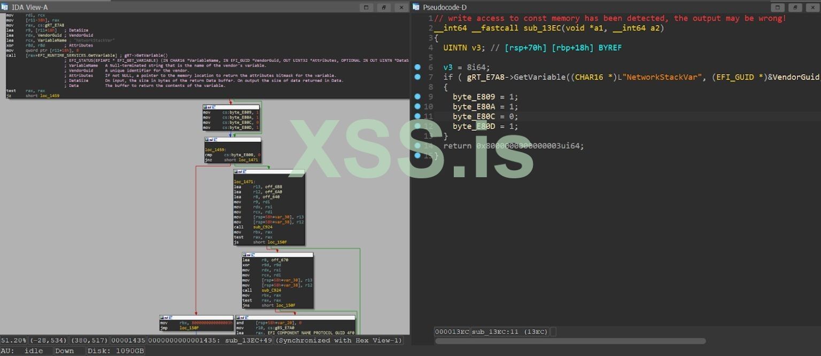The height and width of the screenshot is (356, 821).
Task: Toggle breakpoint dot on pseudocode line 10
Action: click(x=417, y=106)
